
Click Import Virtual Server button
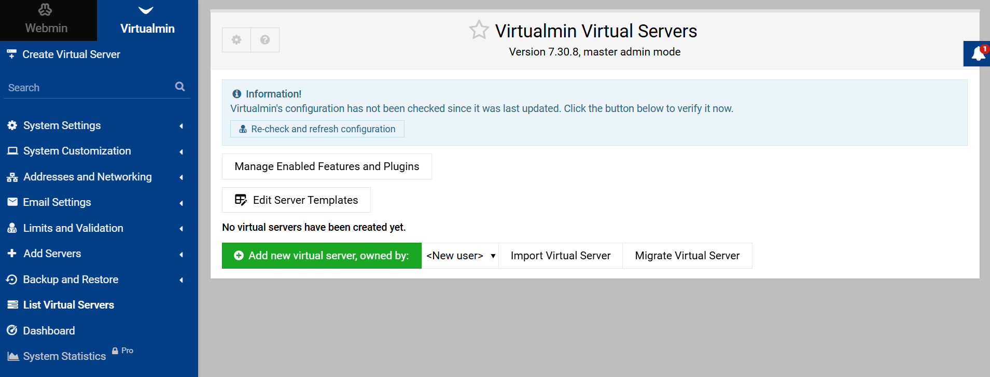click(561, 256)
